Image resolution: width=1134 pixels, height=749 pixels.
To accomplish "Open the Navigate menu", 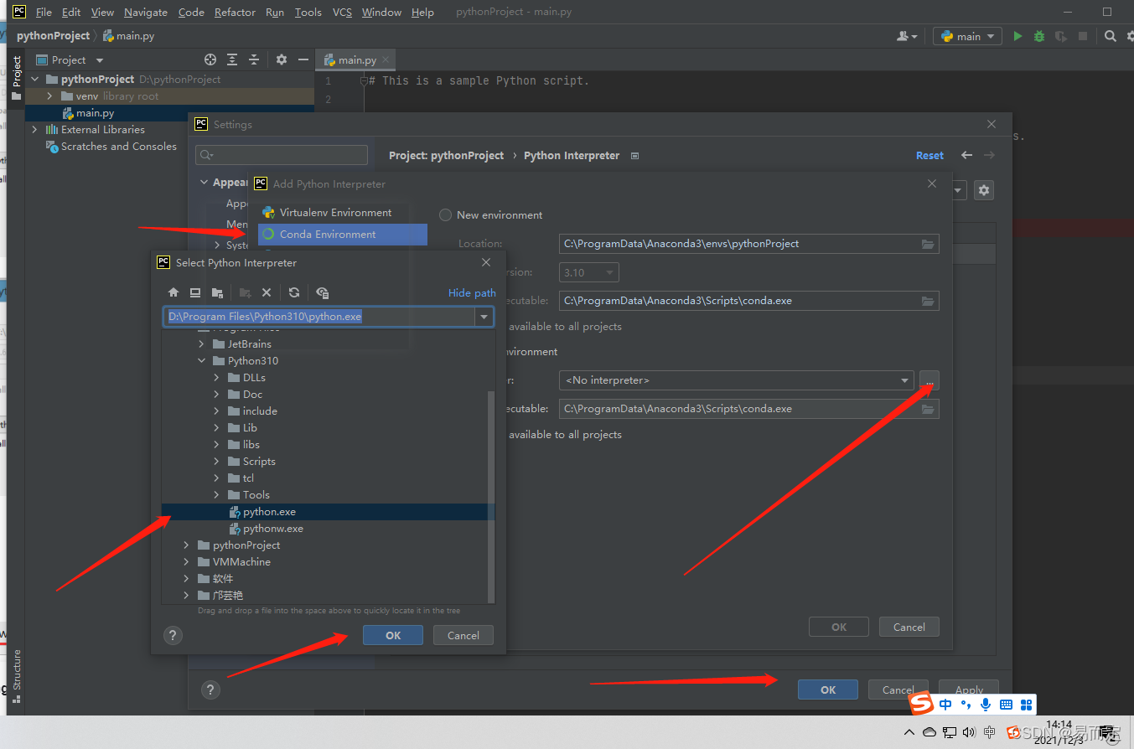I will click(x=145, y=12).
